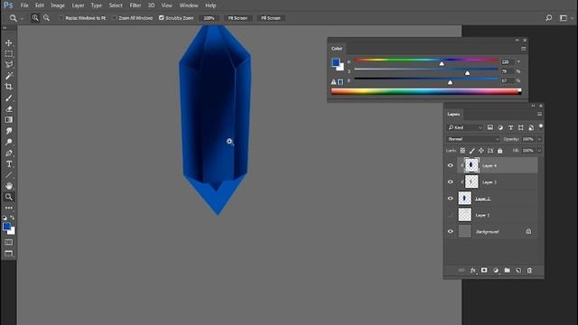Filter layers by adjustment layers
Screen dimensions: 578x325
click(x=500, y=127)
